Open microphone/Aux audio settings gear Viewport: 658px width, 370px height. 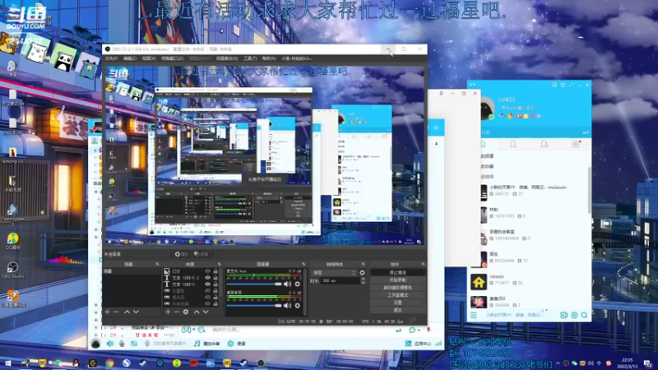pyautogui.click(x=298, y=284)
